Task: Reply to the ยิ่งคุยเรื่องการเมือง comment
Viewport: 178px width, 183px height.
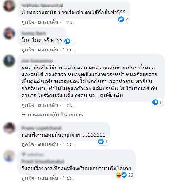Action: coord(48,178)
